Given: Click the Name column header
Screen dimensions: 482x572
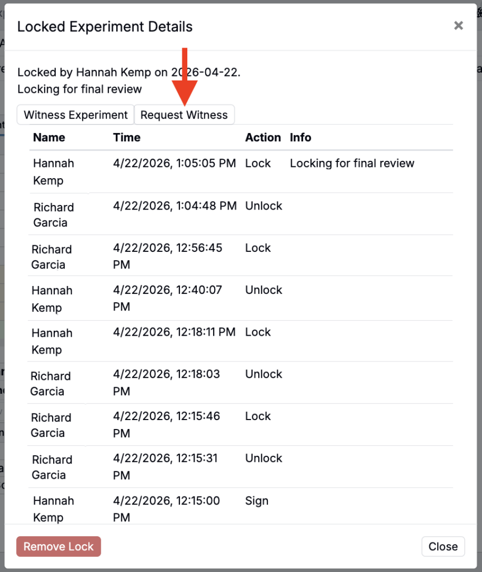Looking at the screenshot, I should click(x=49, y=137).
